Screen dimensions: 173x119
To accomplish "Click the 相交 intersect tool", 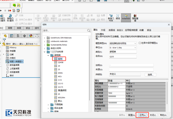I will (101, 20).
